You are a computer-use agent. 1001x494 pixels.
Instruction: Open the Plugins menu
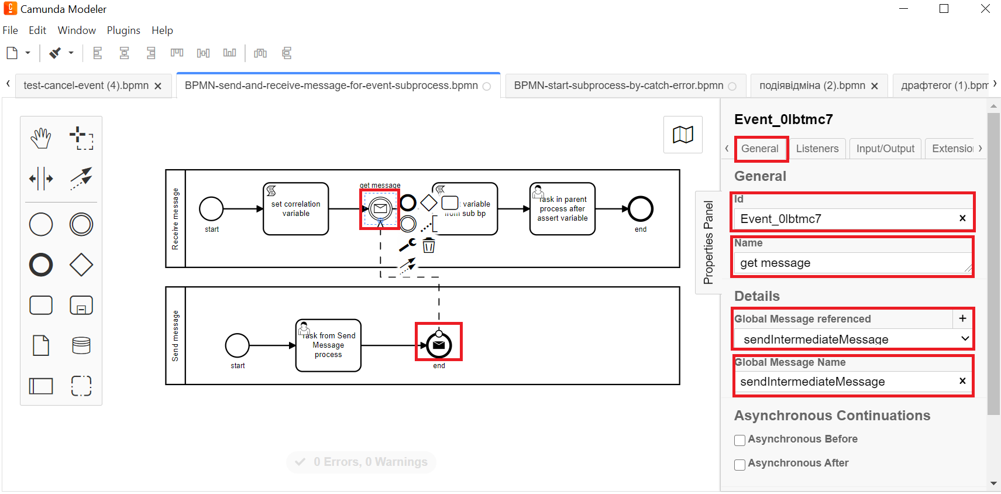click(123, 30)
